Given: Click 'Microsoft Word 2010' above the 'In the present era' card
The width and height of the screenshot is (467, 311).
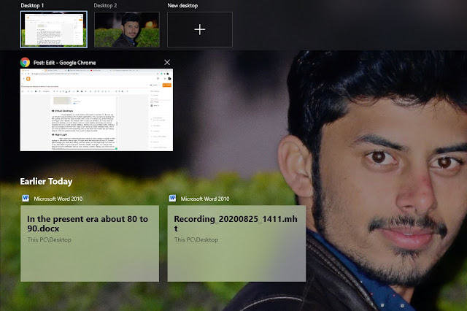Looking at the screenshot, I should pyautogui.click(x=58, y=199).
